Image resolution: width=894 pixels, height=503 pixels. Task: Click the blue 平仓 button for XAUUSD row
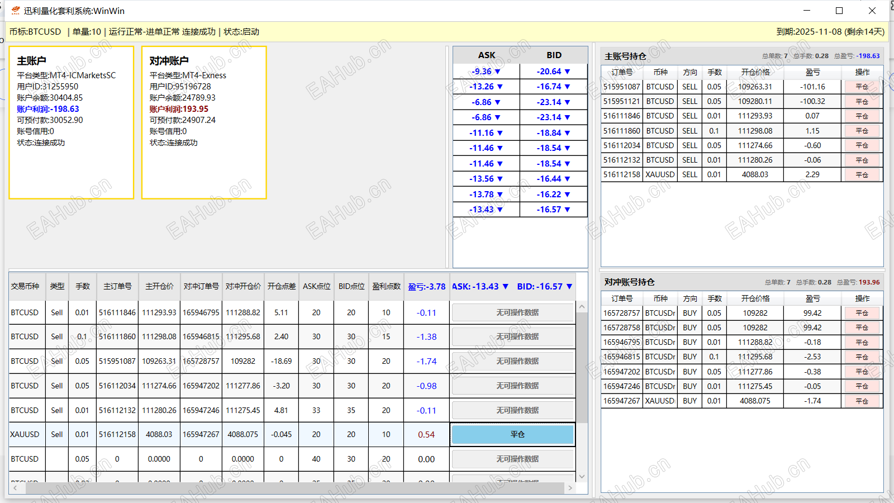(513, 434)
